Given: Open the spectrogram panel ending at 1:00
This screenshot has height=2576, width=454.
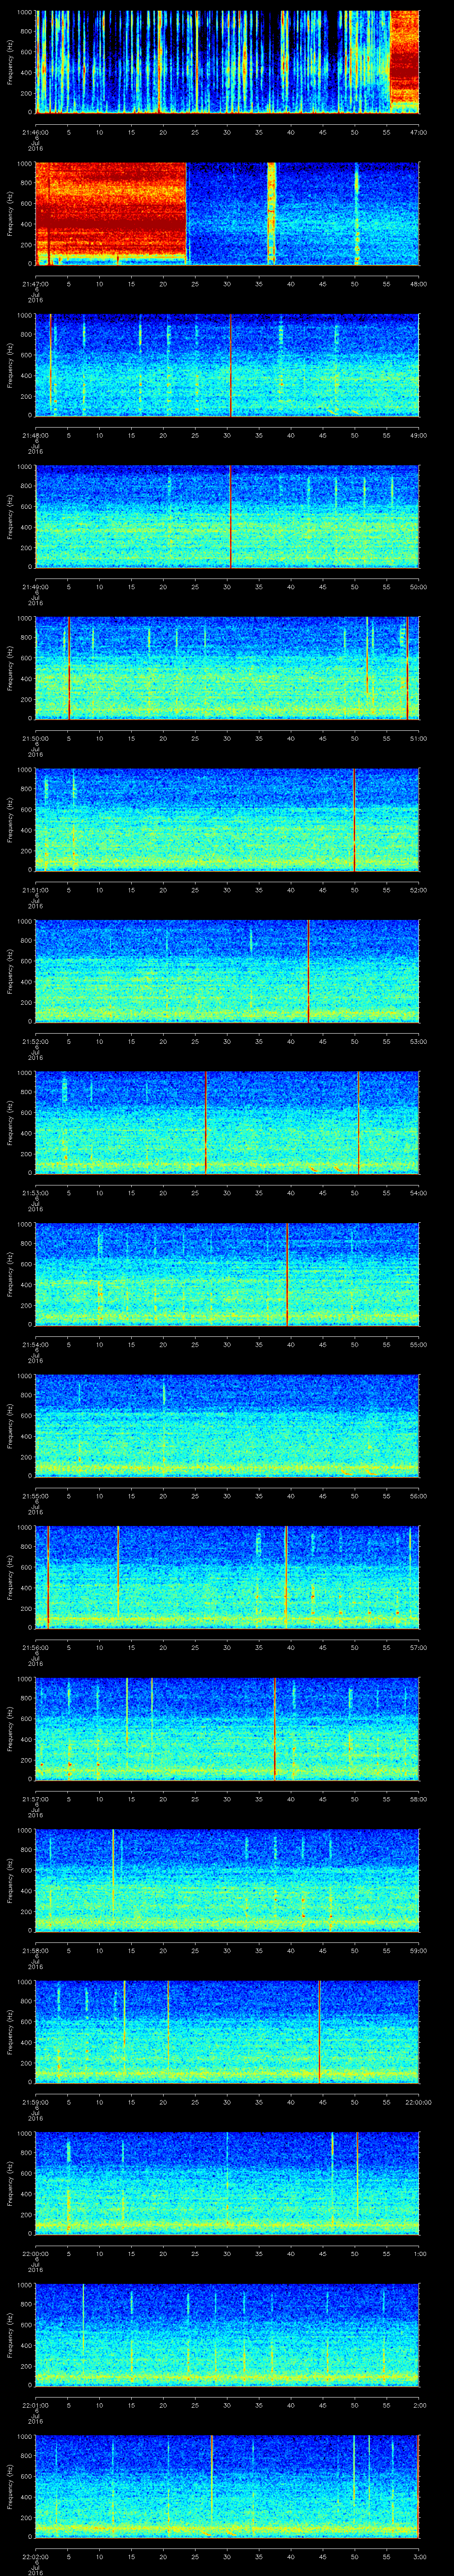Looking at the screenshot, I should click(227, 2184).
